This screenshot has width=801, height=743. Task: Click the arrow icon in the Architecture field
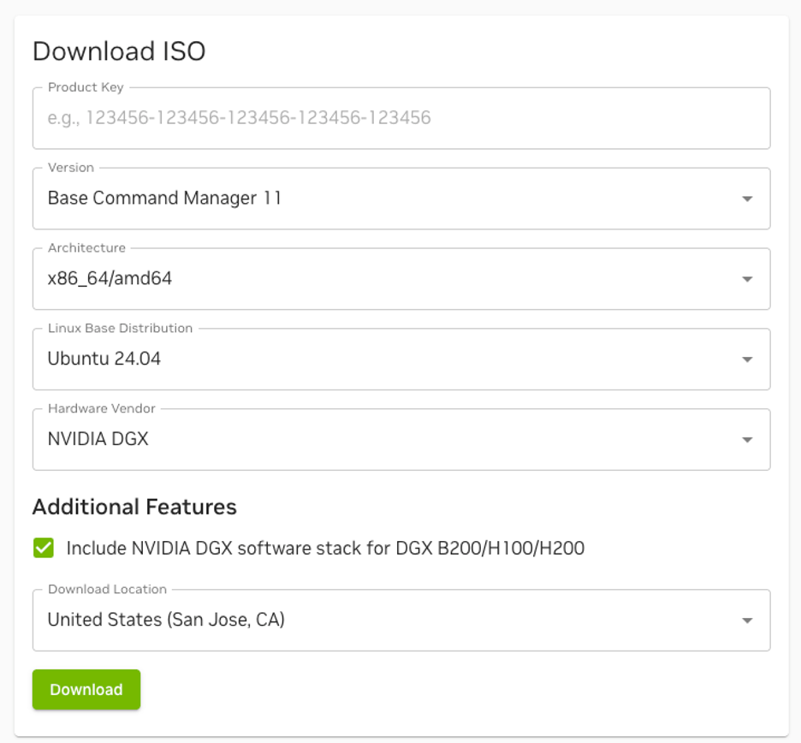[747, 279]
